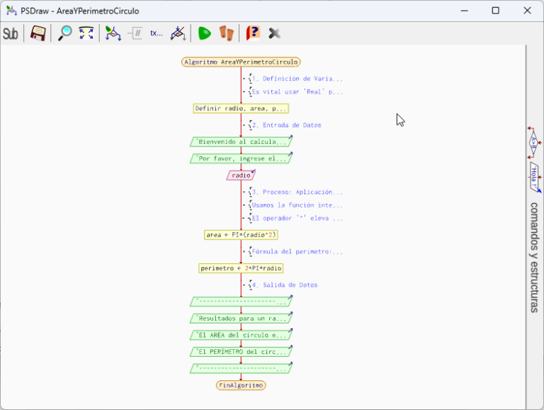Click the 'perimetro ← 2*PI*radio' assignment block
The height and width of the screenshot is (410, 544).
241,268
